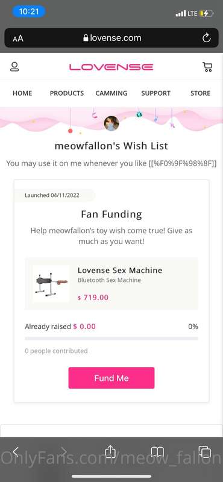Visit the STORE page
This screenshot has width=223, height=482.
200,93
